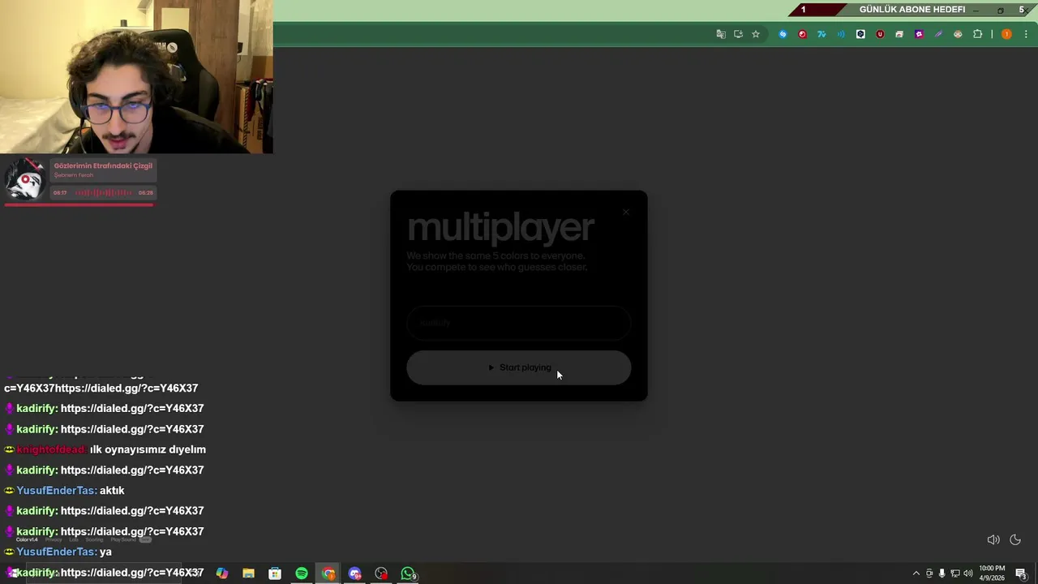Open the uBlock shield extension
Viewport: 1038px width, 584px height.
point(880,34)
